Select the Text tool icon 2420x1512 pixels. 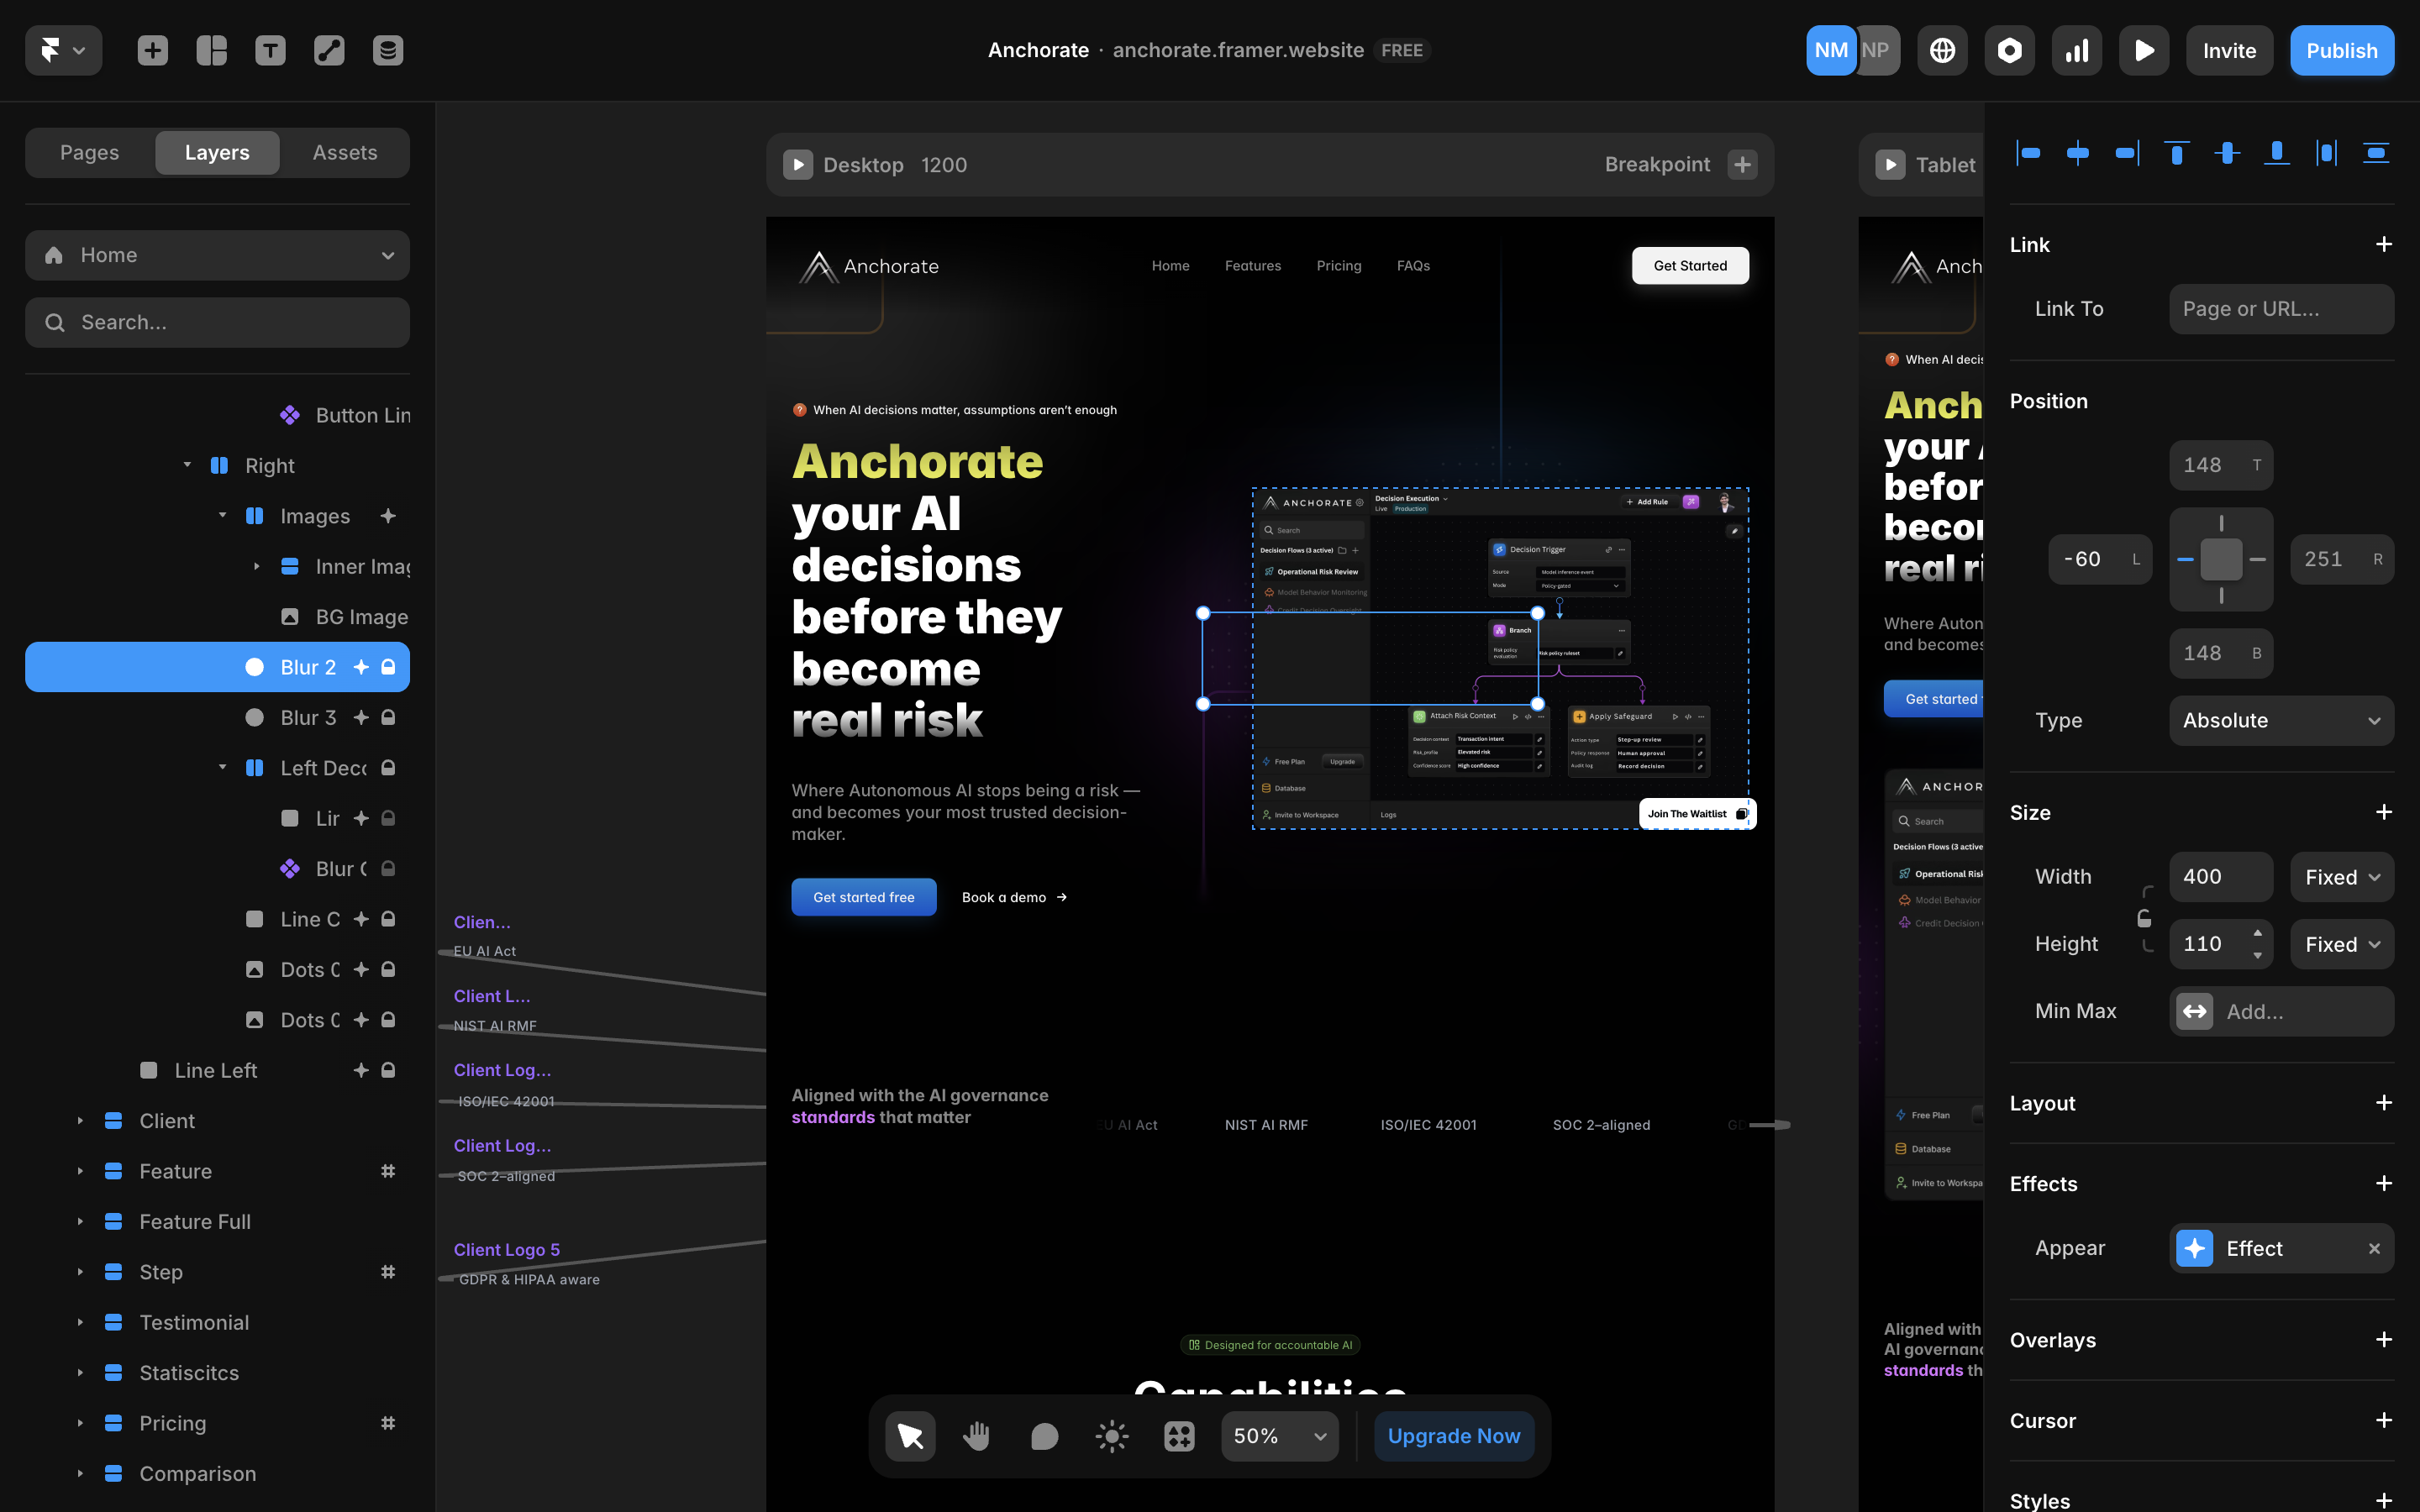pos(270,50)
